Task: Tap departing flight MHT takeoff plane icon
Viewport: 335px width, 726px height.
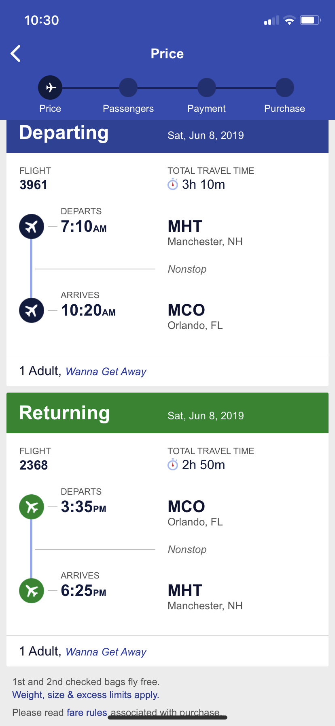Action: [32, 226]
